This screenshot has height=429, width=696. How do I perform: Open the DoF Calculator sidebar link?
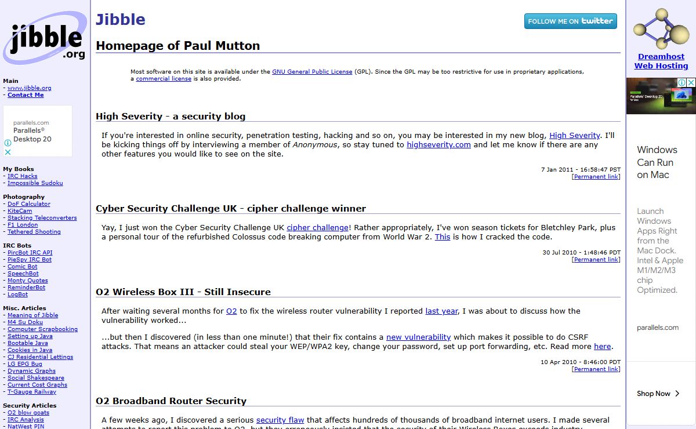coord(28,204)
